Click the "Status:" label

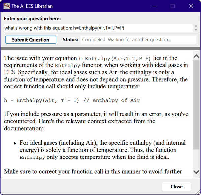coord(70,40)
